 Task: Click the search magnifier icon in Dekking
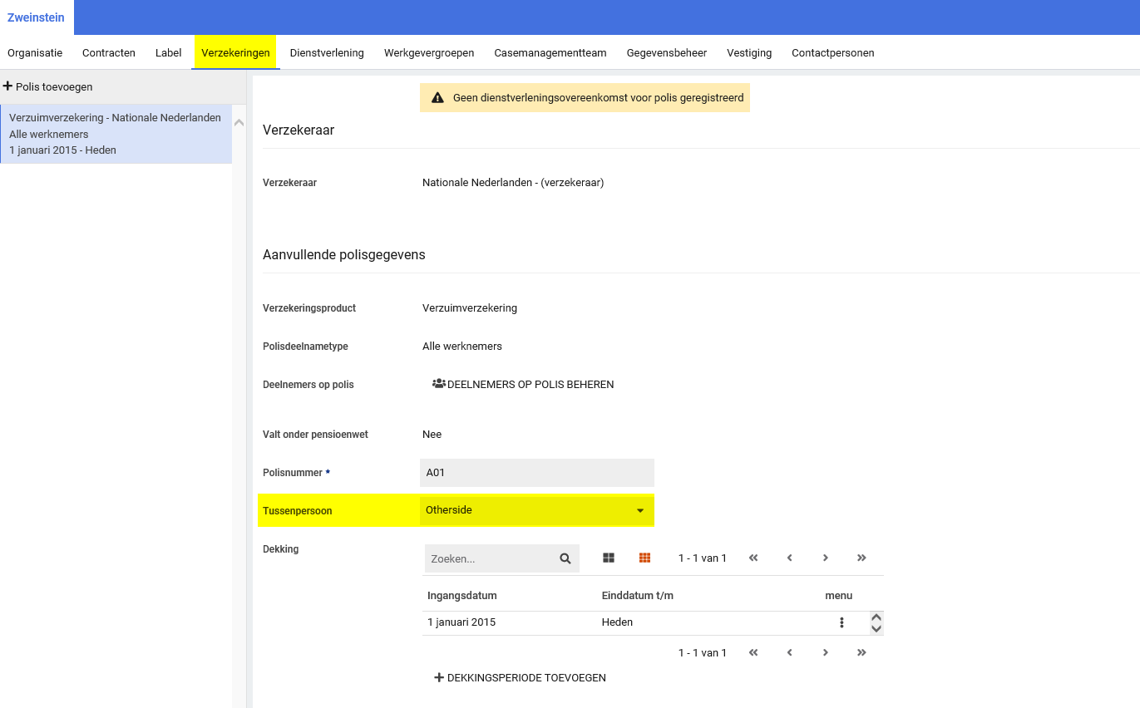[565, 558]
